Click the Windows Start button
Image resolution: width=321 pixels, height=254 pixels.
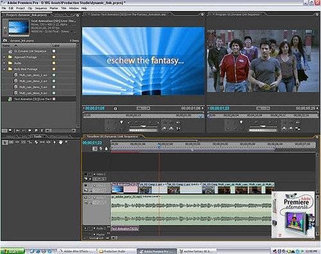[x=12, y=251]
